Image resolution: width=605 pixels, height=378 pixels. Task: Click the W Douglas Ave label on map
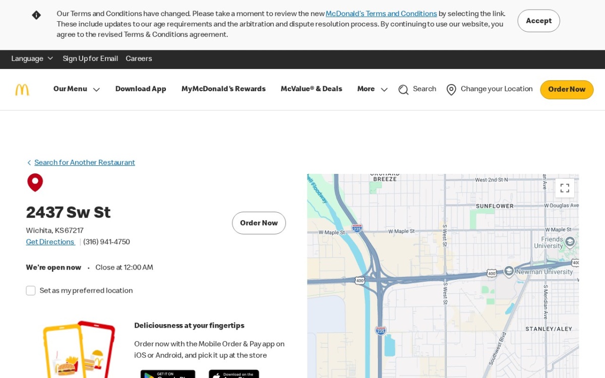tap(561, 206)
